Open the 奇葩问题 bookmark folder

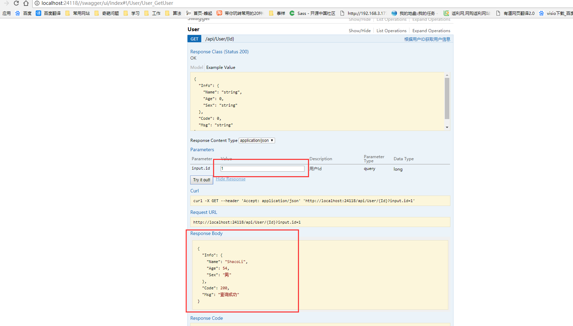[106, 13]
